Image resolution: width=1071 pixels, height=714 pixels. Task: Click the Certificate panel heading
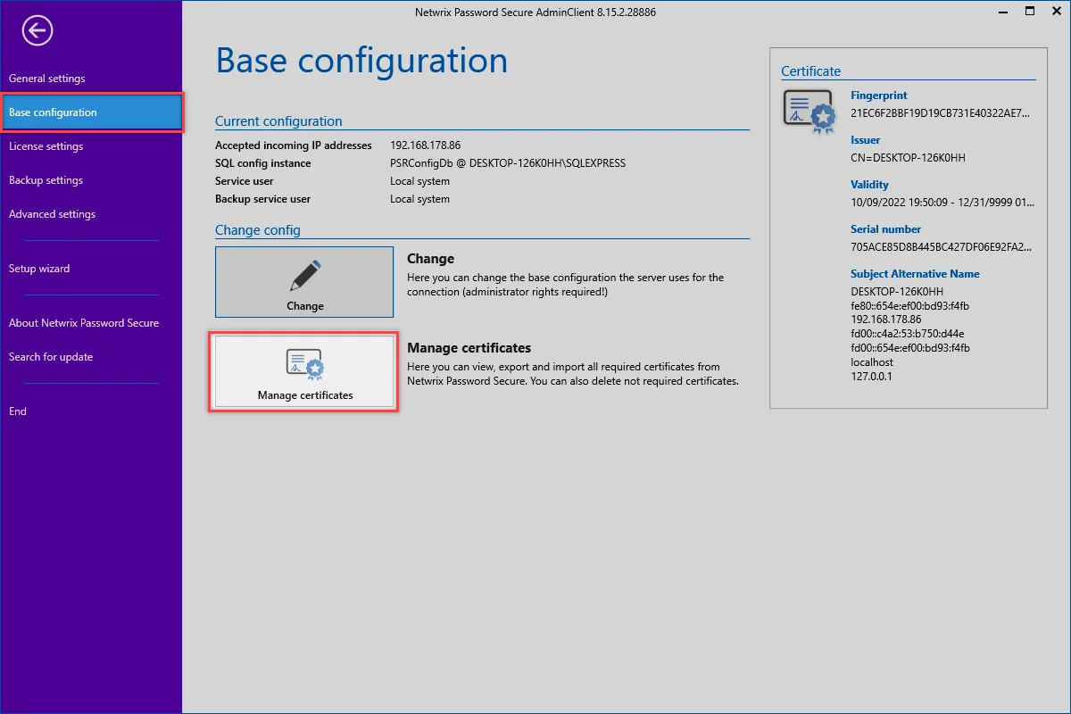[x=810, y=71]
